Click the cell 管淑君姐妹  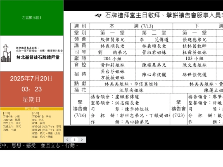coord(154,52)
